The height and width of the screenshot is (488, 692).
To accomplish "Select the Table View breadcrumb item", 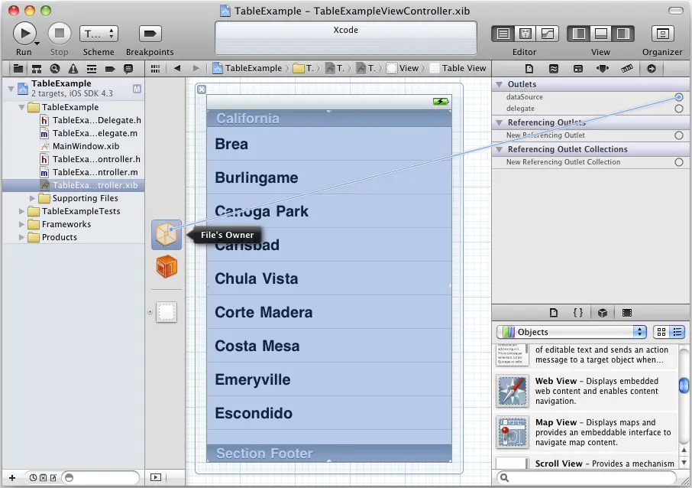I will coord(458,68).
